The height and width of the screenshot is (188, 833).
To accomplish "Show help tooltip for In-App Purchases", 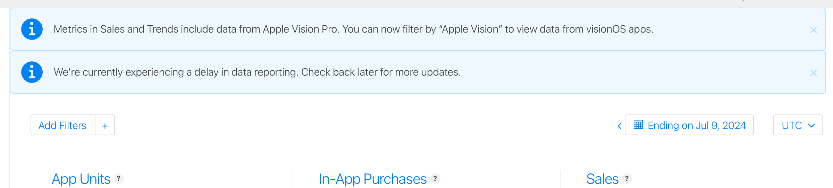I will 435,179.
